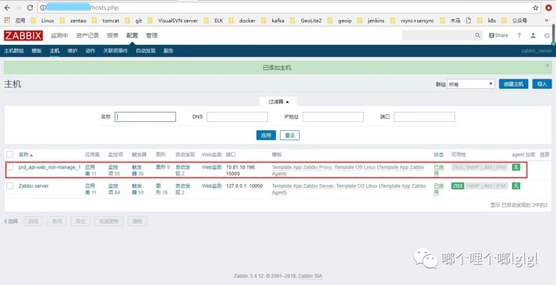Click the top search input box
The width and height of the screenshot is (556, 285).
pyautogui.click(x=439, y=36)
